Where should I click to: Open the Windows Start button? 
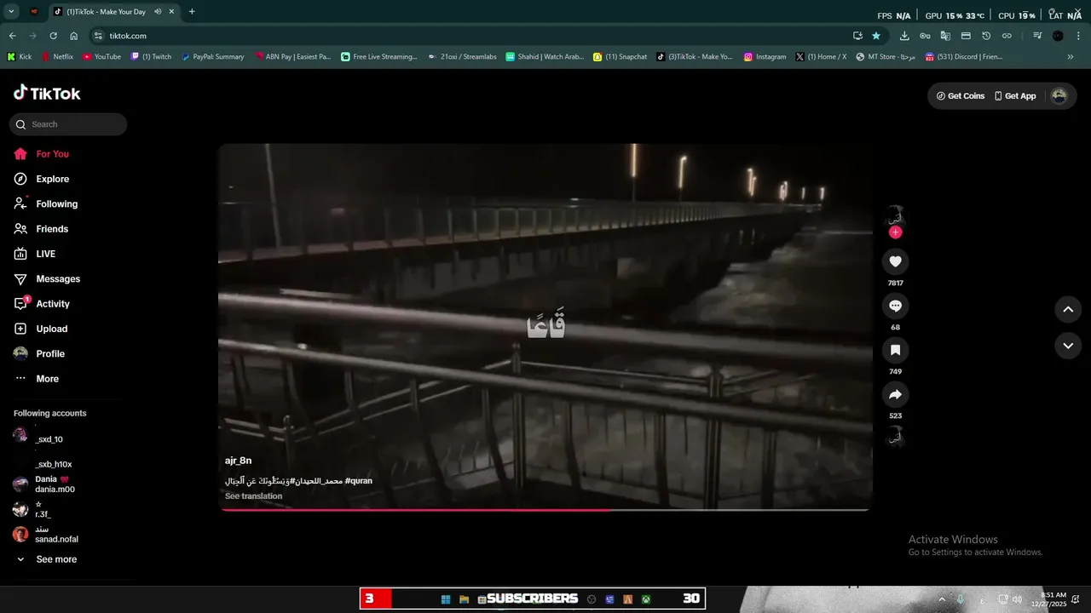click(445, 599)
